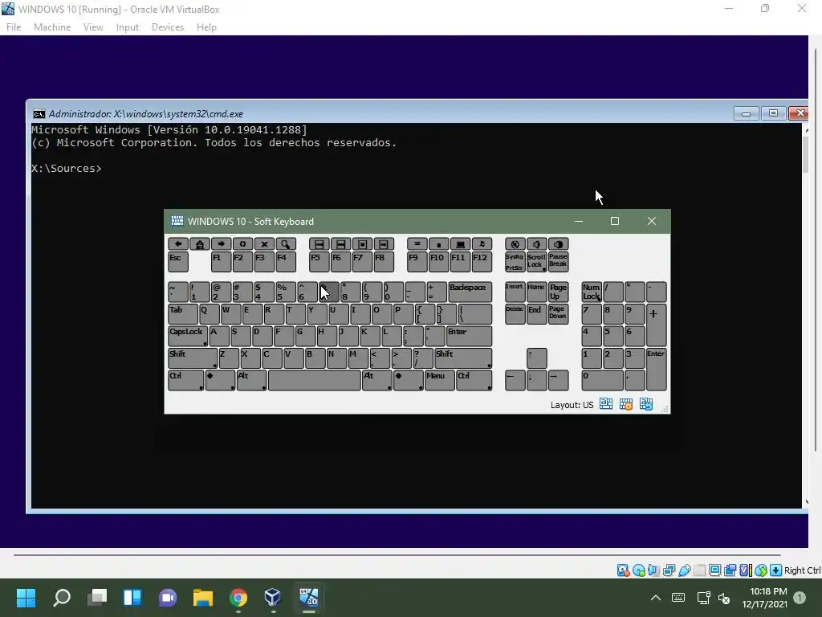
Task: Toggle the right Alt key
Action: click(x=377, y=380)
